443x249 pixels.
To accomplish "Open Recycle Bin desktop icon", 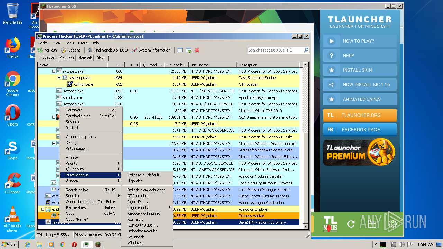I will pyautogui.click(x=12, y=14).
